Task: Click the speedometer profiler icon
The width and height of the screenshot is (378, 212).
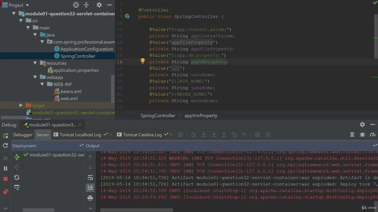Action: 373,135
